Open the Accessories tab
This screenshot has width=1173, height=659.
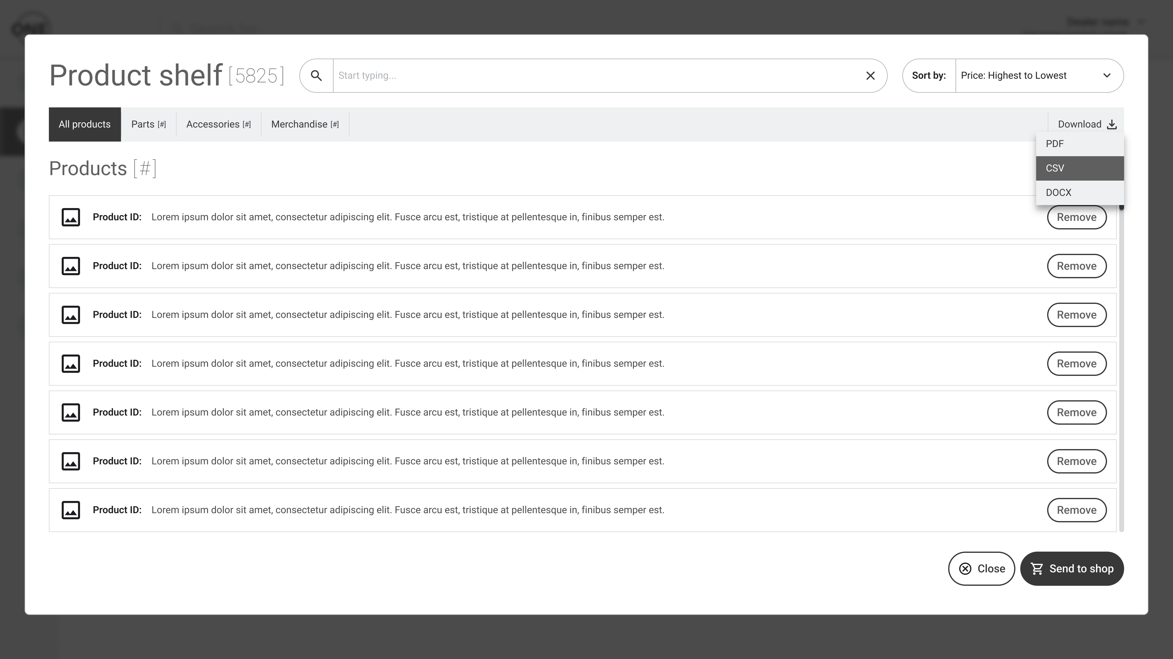coord(218,124)
